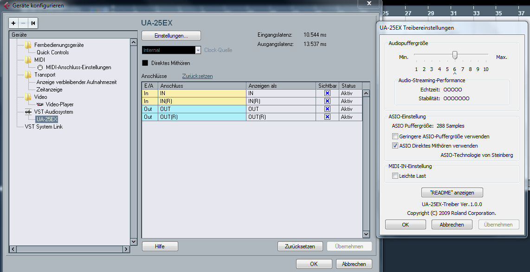Click the Anzeigen als field for IN

pos(282,93)
